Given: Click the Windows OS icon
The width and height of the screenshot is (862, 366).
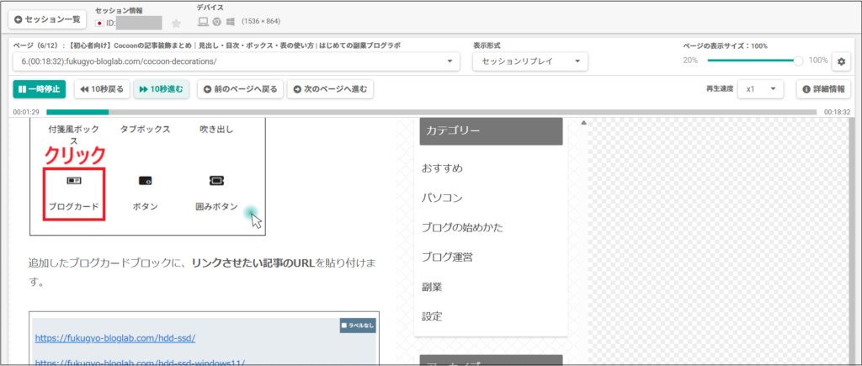Looking at the screenshot, I should pyautogui.click(x=231, y=21).
